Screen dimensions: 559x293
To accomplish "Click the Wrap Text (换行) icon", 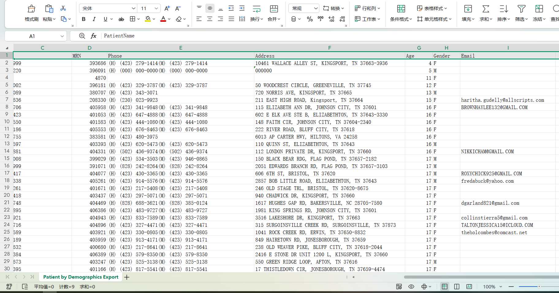I will click(257, 9).
